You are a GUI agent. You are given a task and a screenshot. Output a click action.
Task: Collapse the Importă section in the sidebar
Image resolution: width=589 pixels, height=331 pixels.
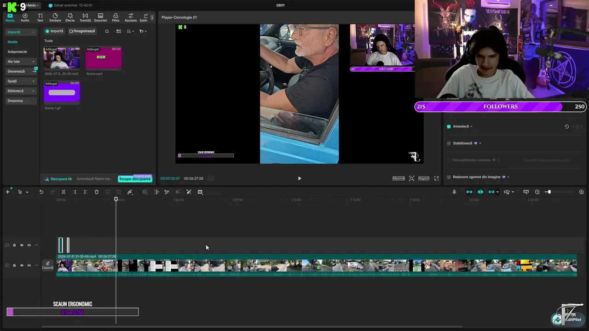point(33,32)
